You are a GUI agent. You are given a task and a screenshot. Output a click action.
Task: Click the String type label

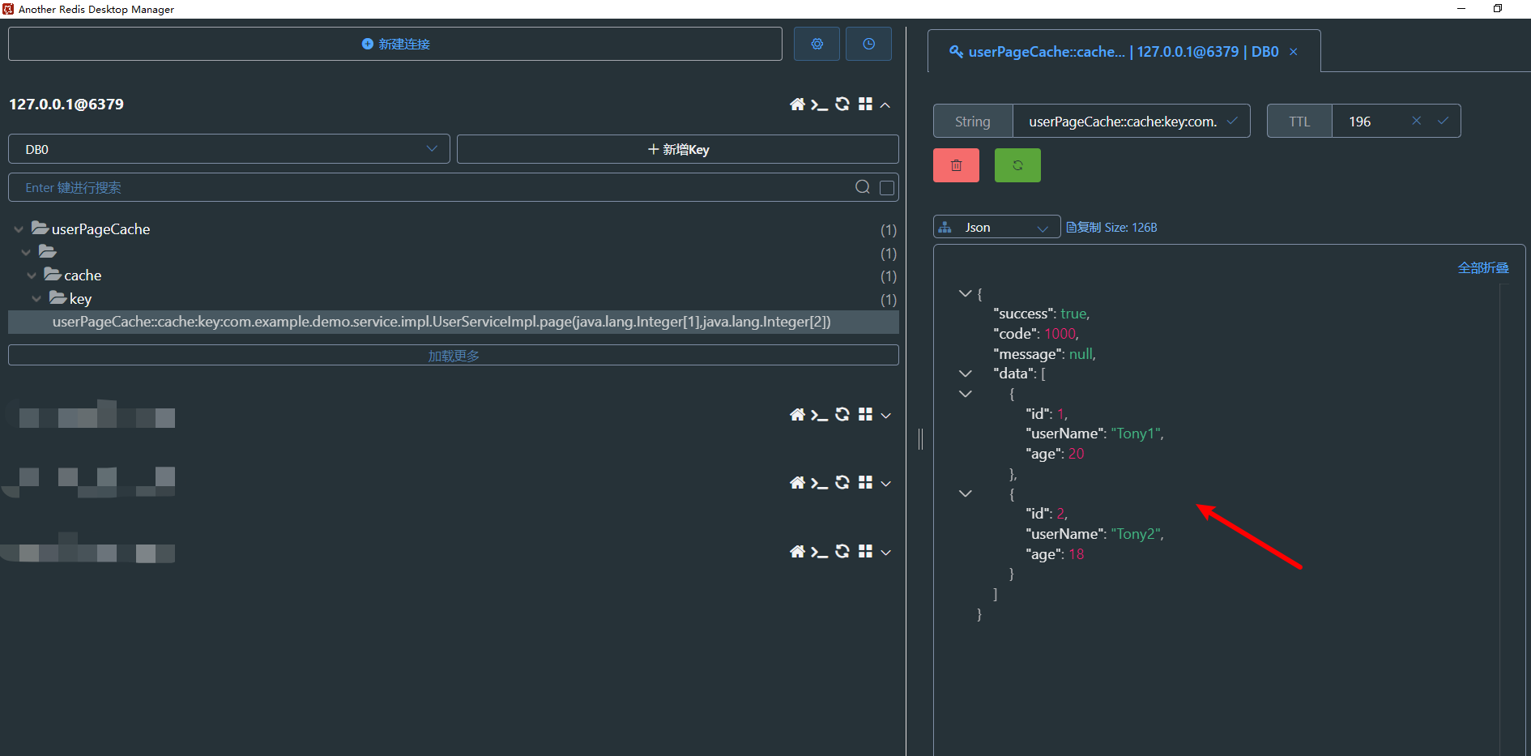(x=973, y=122)
